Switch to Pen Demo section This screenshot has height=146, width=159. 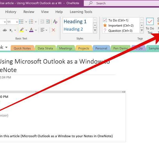121,48
